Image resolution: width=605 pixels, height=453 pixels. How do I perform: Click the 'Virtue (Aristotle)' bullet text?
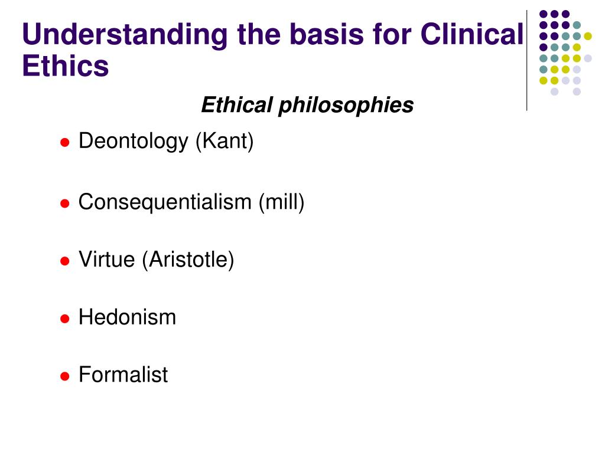(156, 260)
